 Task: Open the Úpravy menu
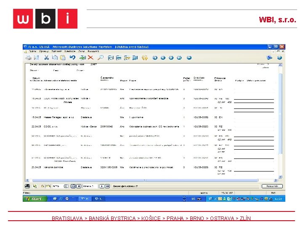pos(44,51)
